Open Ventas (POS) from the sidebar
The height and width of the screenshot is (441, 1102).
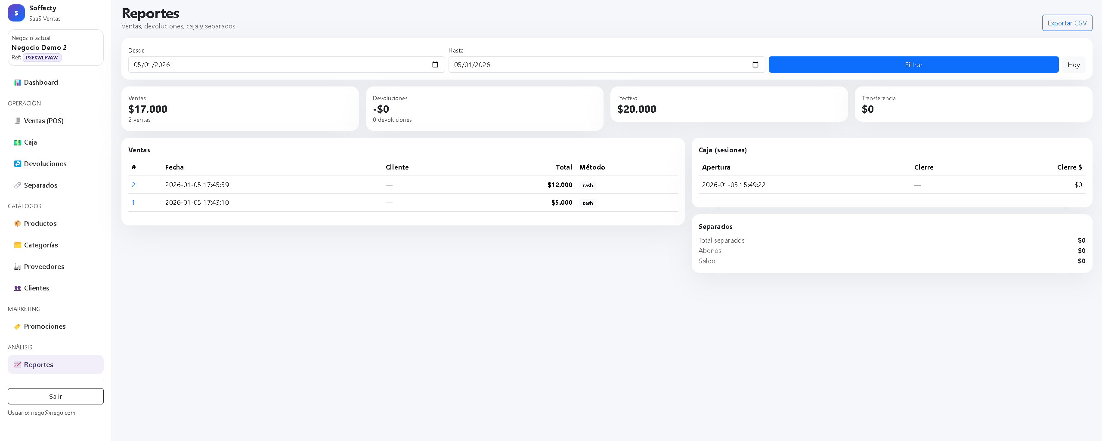click(x=43, y=121)
